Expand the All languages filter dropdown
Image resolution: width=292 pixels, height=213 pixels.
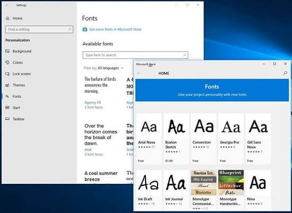(110, 68)
